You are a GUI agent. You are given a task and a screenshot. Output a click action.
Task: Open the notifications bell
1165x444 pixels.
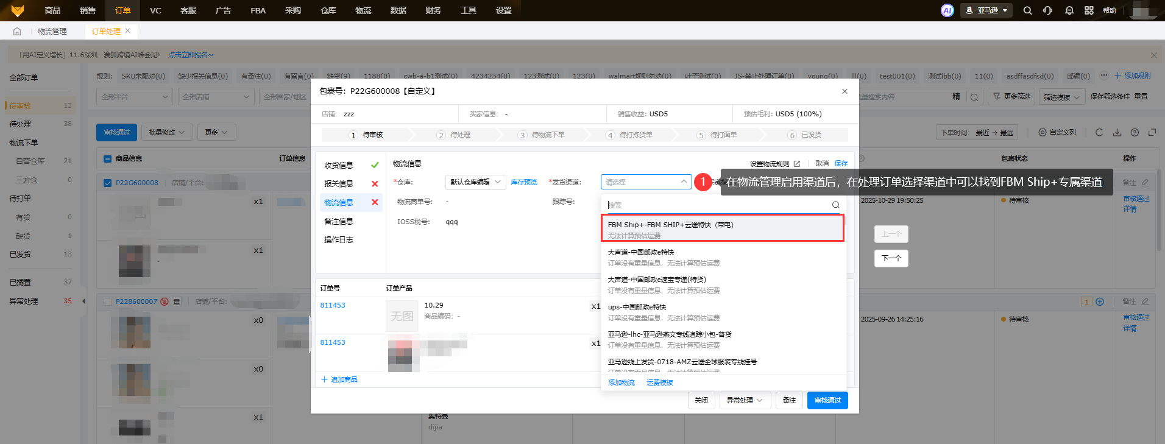point(1069,10)
